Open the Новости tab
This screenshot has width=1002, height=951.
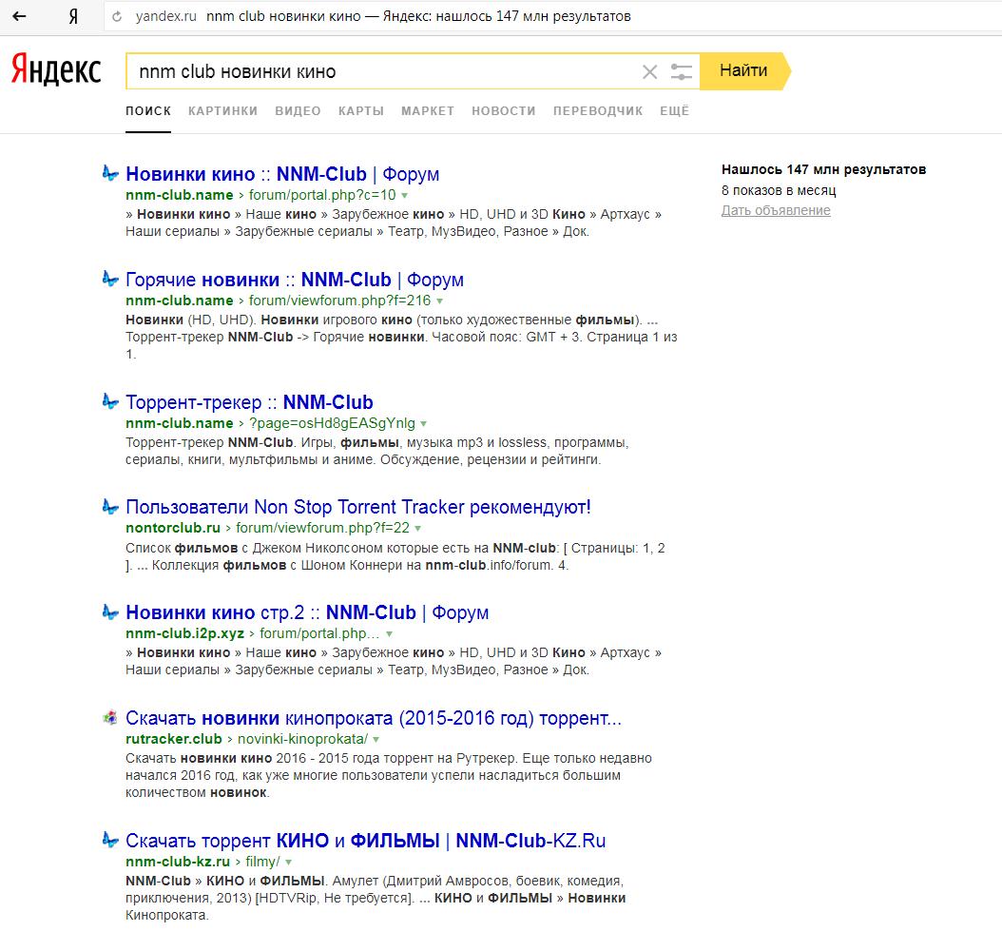[504, 110]
